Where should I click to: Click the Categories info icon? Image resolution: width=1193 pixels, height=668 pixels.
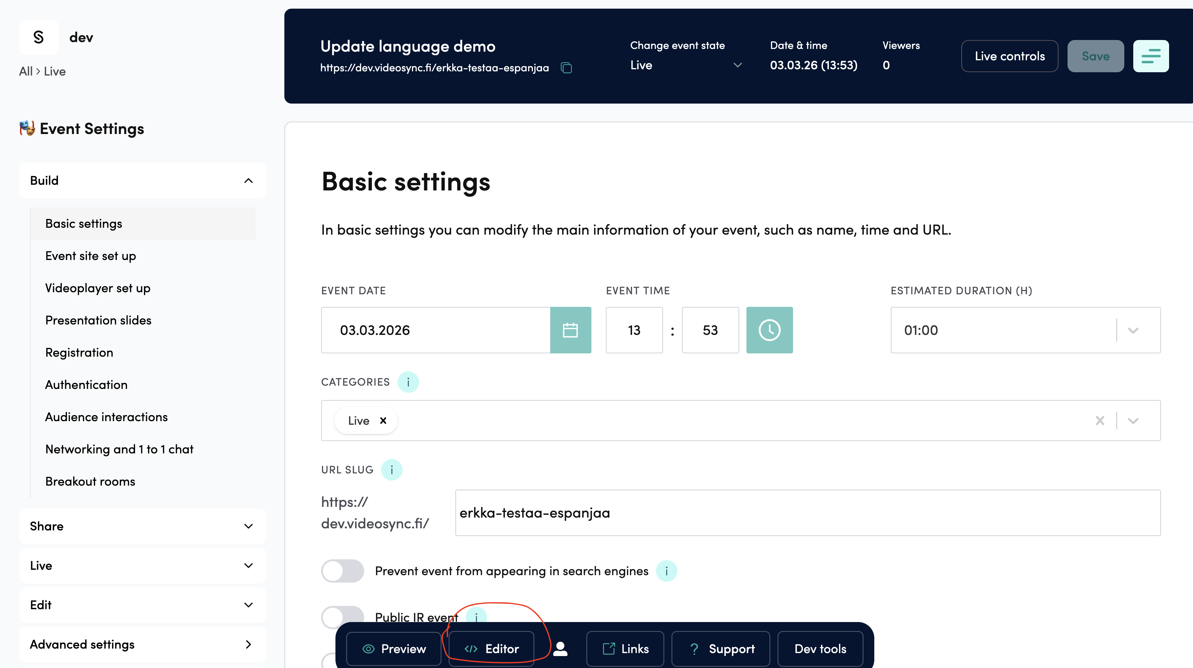[407, 382]
